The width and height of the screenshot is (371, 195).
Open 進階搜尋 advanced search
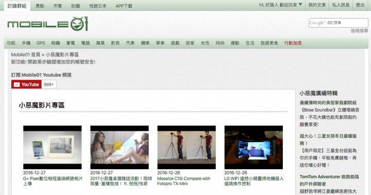[x=360, y=31]
